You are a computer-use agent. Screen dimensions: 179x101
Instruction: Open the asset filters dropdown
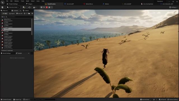point(3,17)
